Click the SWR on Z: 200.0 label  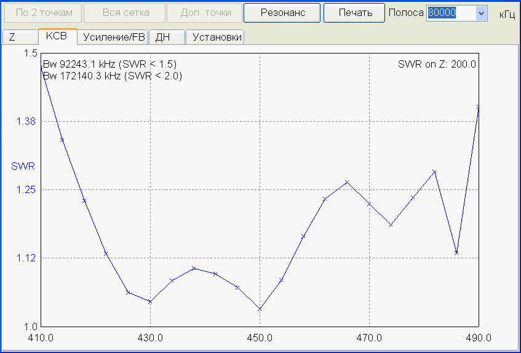436,64
